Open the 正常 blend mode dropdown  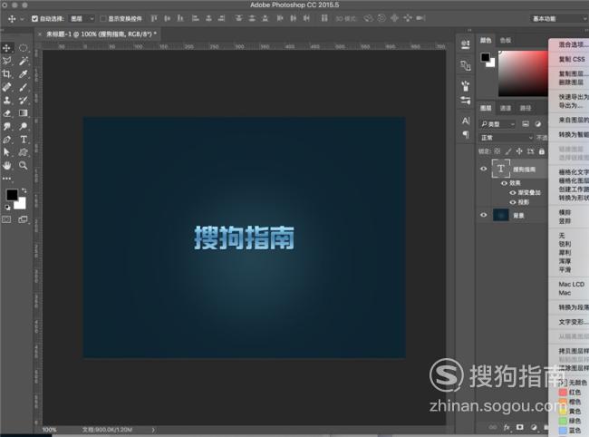coord(507,138)
